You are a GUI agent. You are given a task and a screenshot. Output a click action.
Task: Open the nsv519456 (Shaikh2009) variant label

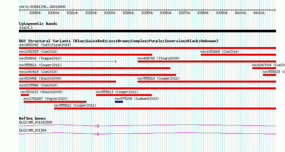pos(40,78)
